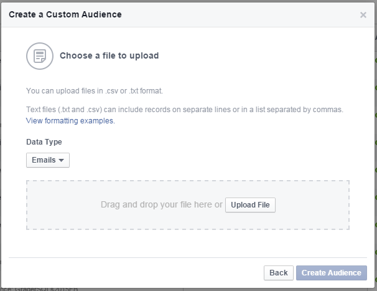Go back using the Back button
This screenshot has height=291, width=377.
click(278, 273)
